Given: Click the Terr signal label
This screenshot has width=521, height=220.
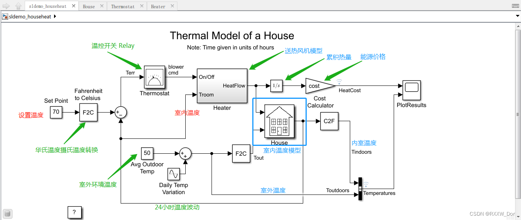Looking at the screenshot, I should [130, 73].
